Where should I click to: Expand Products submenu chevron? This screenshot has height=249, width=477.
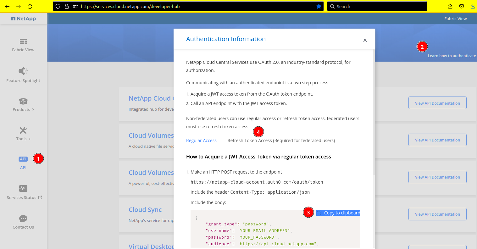click(33, 110)
